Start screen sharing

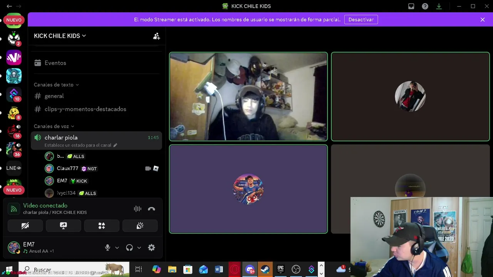[63, 226]
